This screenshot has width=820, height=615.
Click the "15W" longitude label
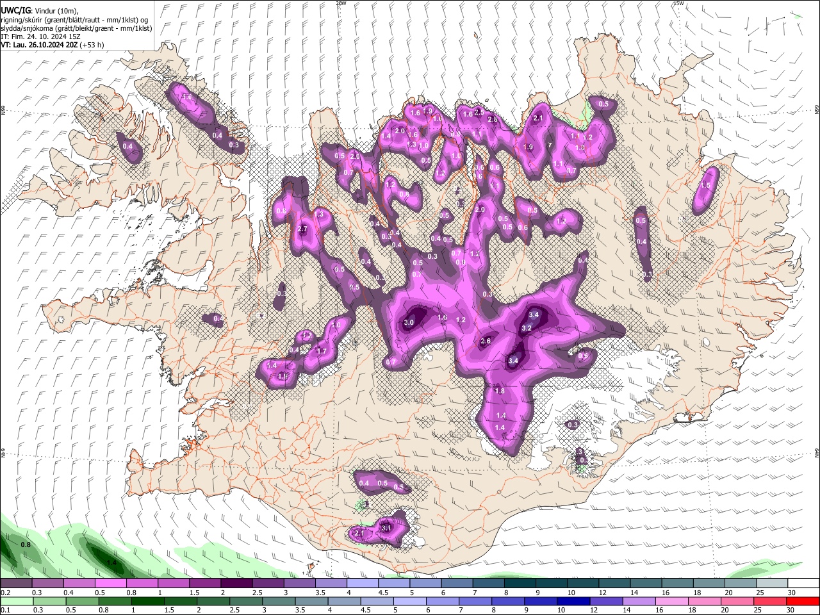(678, 3)
